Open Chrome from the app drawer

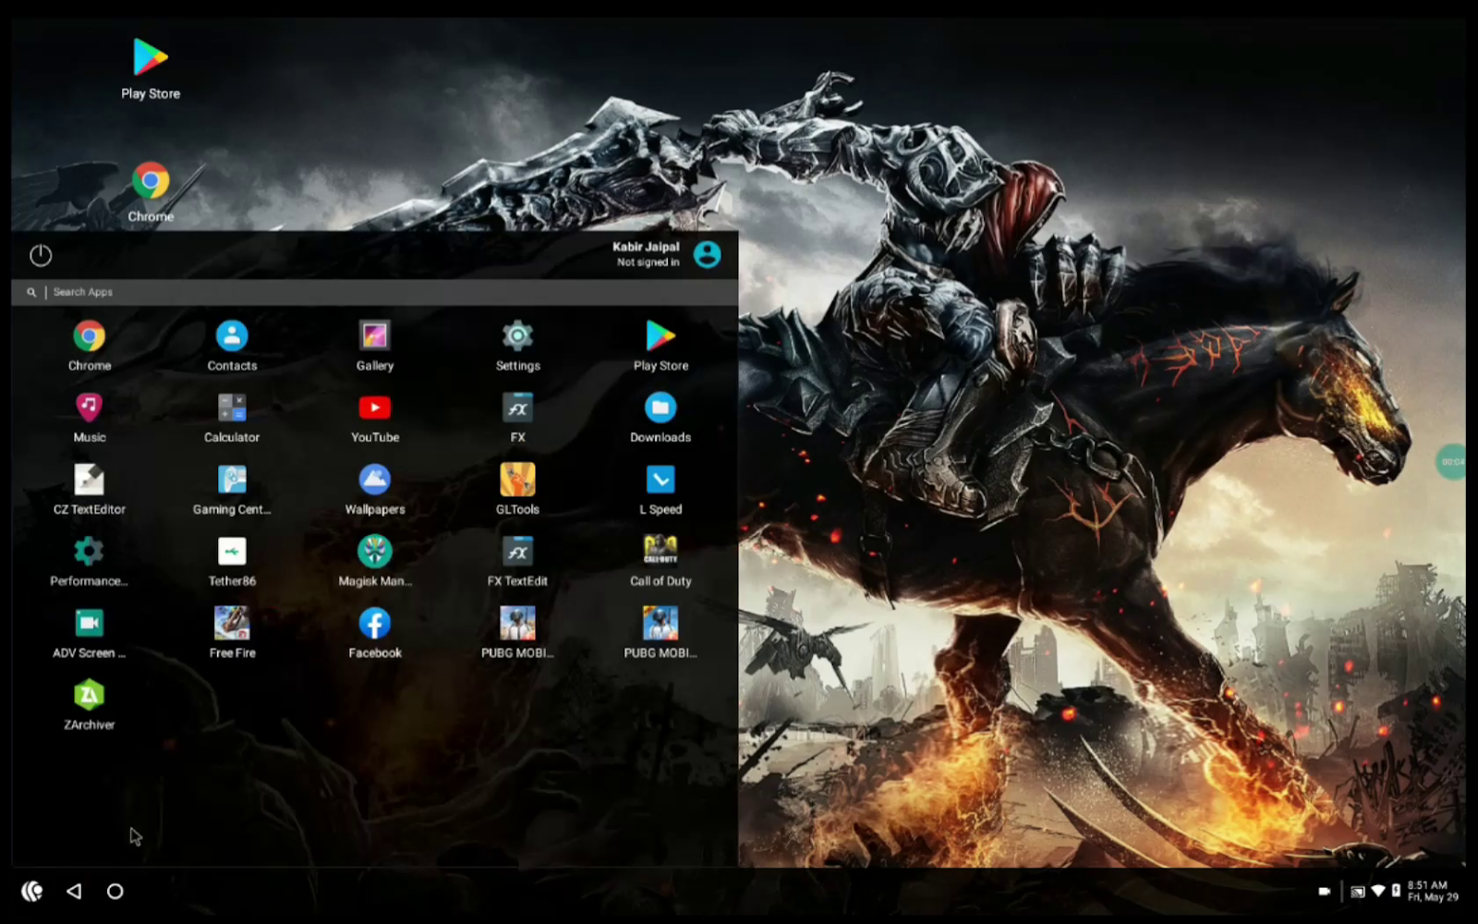[90, 346]
